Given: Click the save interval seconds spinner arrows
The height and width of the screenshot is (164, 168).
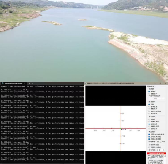Looking at the screenshot, I should (x=164, y=150).
